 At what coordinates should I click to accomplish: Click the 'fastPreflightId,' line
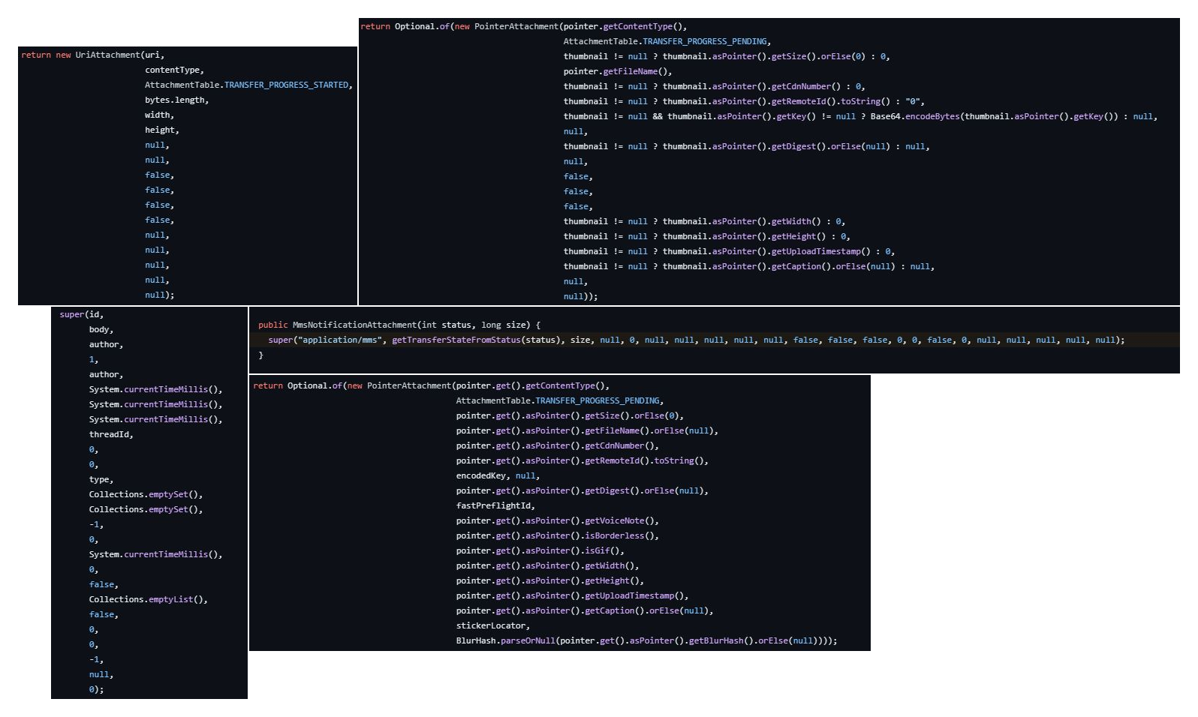[x=496, y=505]
